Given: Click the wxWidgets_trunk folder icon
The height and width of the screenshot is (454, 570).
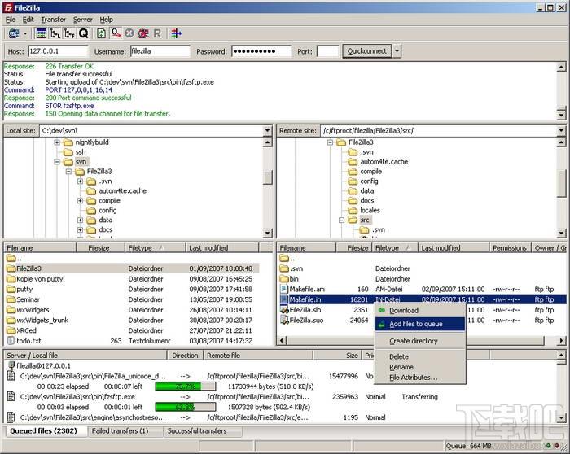Looking at the screenshot, I should [11, 320].
